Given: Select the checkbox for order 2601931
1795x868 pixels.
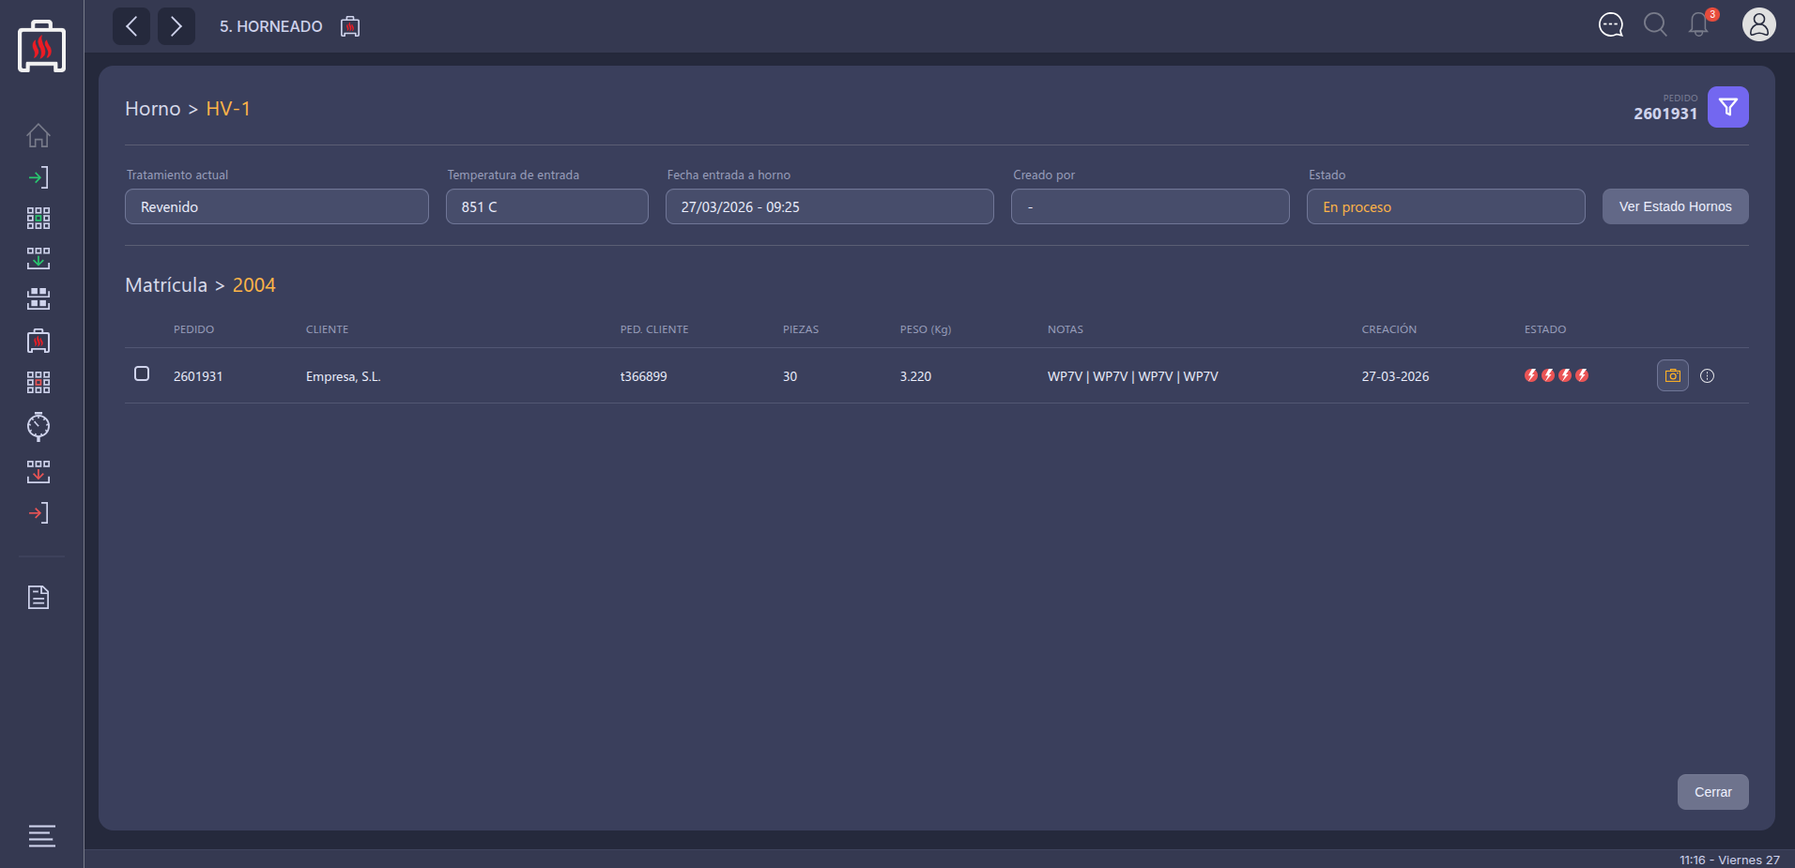Looking at the screenshot, I should tap(142, 373).
